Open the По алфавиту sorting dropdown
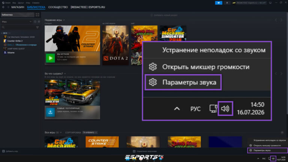The height and width of the screenshot is (162, 288). (90, 132)
